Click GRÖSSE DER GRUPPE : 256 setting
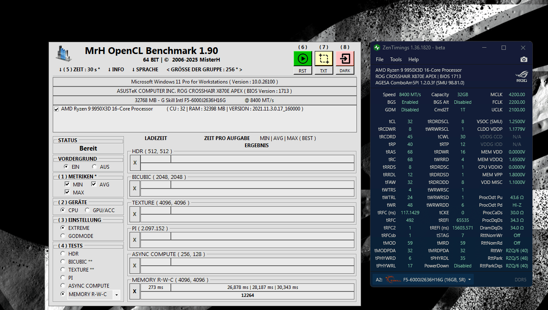 click(205, 70)
